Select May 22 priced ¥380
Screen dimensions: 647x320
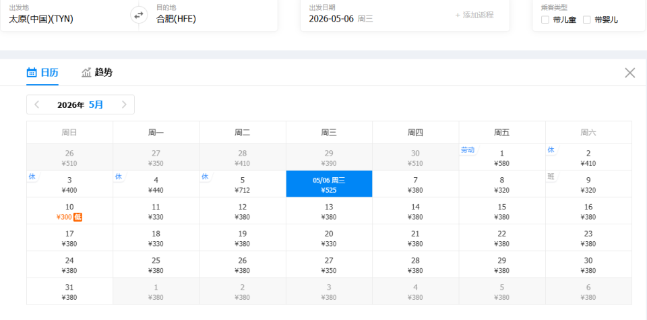[x=502, y=238]
